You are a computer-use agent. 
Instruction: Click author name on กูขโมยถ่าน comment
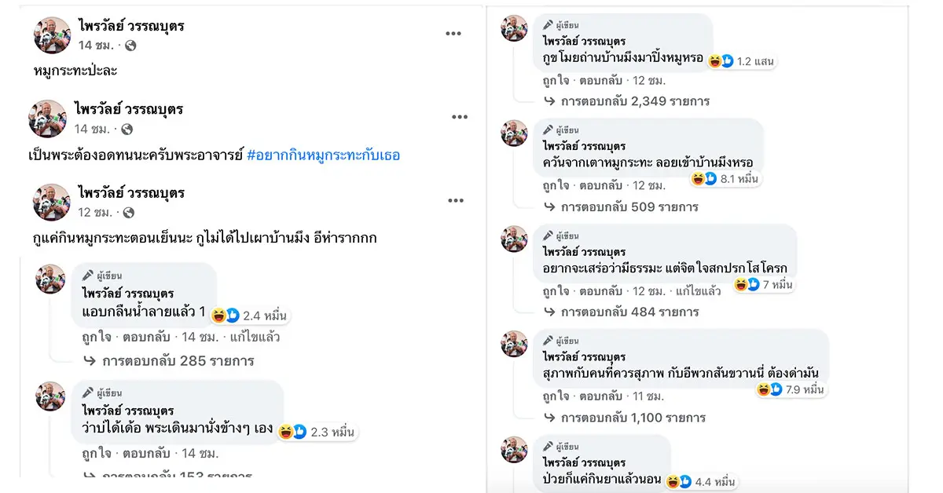point(583,41)
